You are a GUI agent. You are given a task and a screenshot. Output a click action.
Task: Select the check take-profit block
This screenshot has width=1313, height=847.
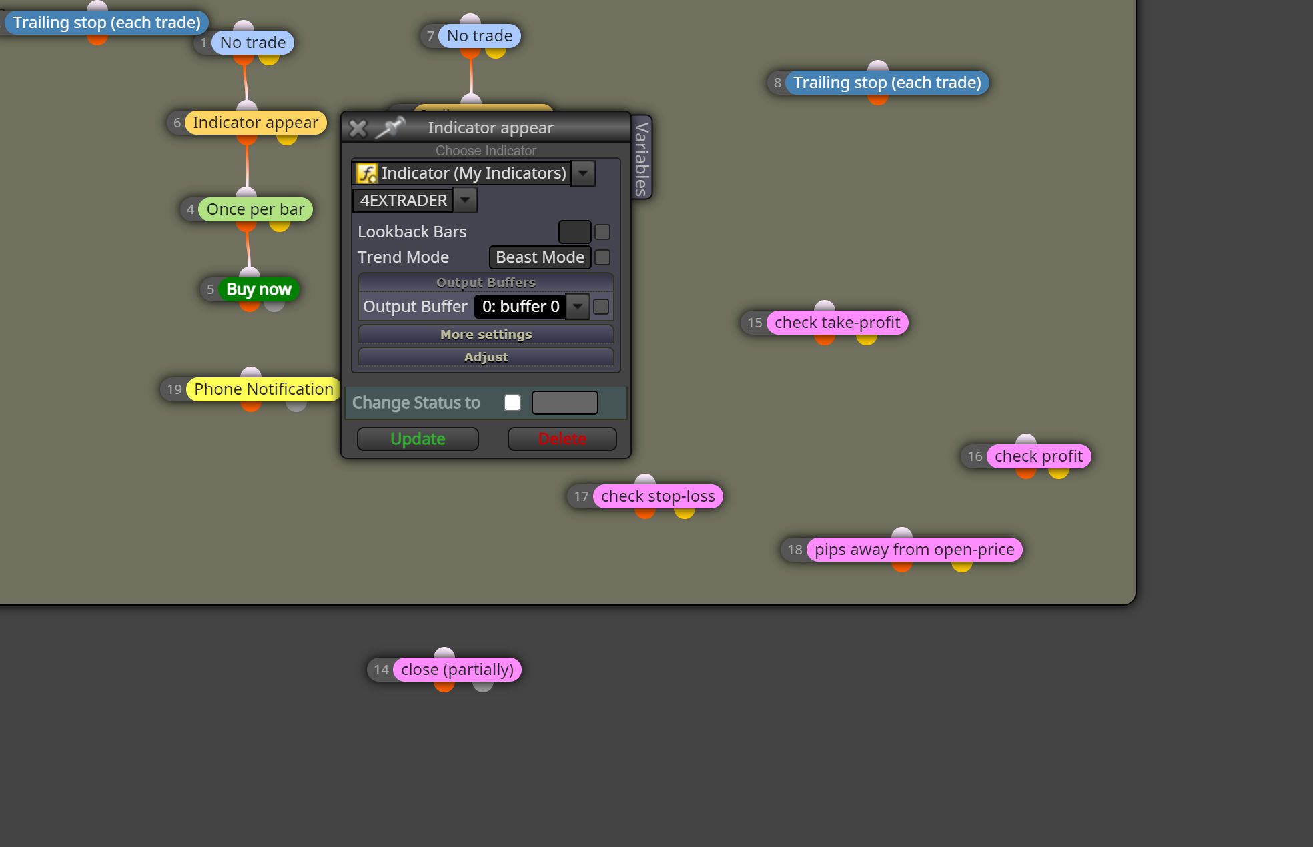click(837, 323)
